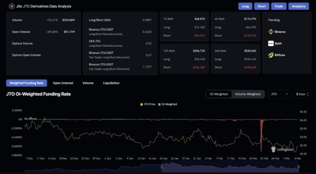The width and height of the screenshot is (316, 174).
Task: Click the JTO OI-Weighted Funding Rate heading
Action: pyautogui.click(x=38, y=94)
